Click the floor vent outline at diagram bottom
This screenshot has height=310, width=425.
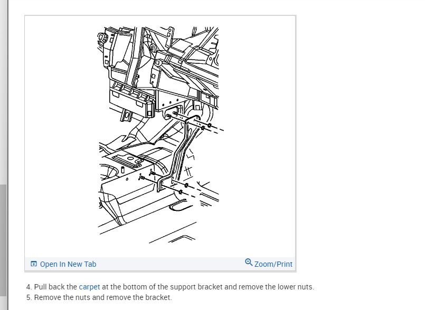(178, 205)
